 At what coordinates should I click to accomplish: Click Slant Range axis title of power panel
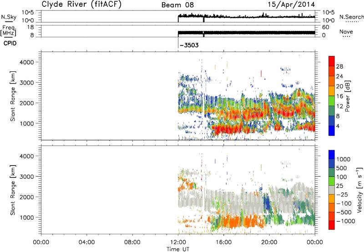[x=13, y=96]
